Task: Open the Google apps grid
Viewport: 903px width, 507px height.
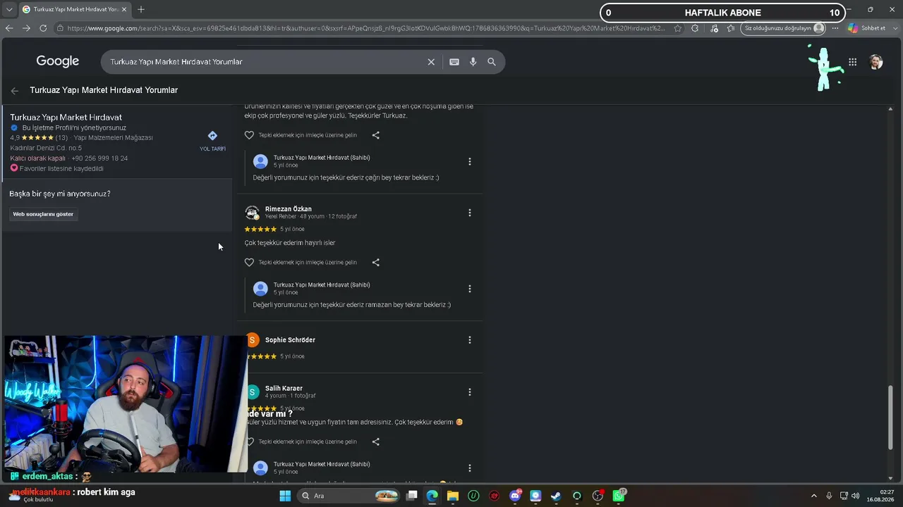Action: pyautogui.click(x=852, y=62)
